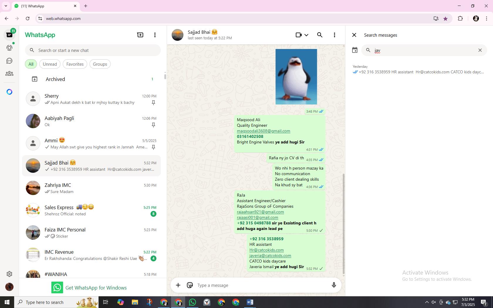493x308 pixels.
Task: Click pin icon on Sherry chat
Action: click(153, 103)
